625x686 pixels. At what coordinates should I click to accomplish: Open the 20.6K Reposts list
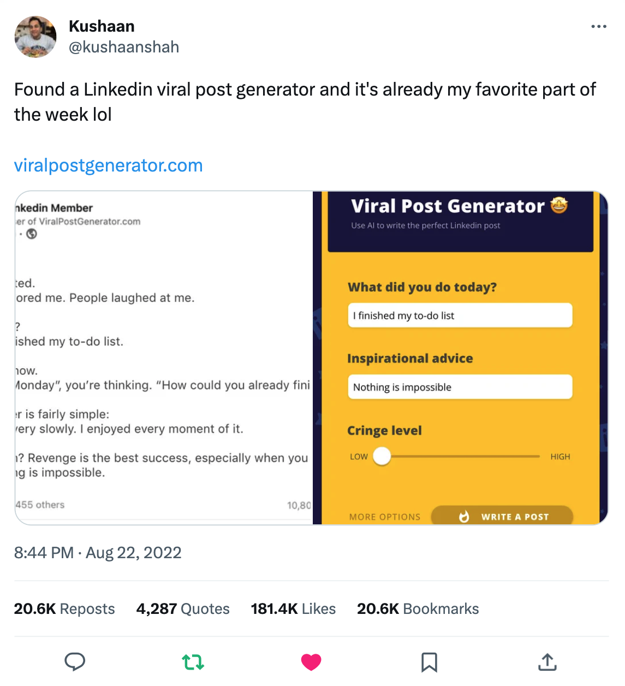pos(64,608)
